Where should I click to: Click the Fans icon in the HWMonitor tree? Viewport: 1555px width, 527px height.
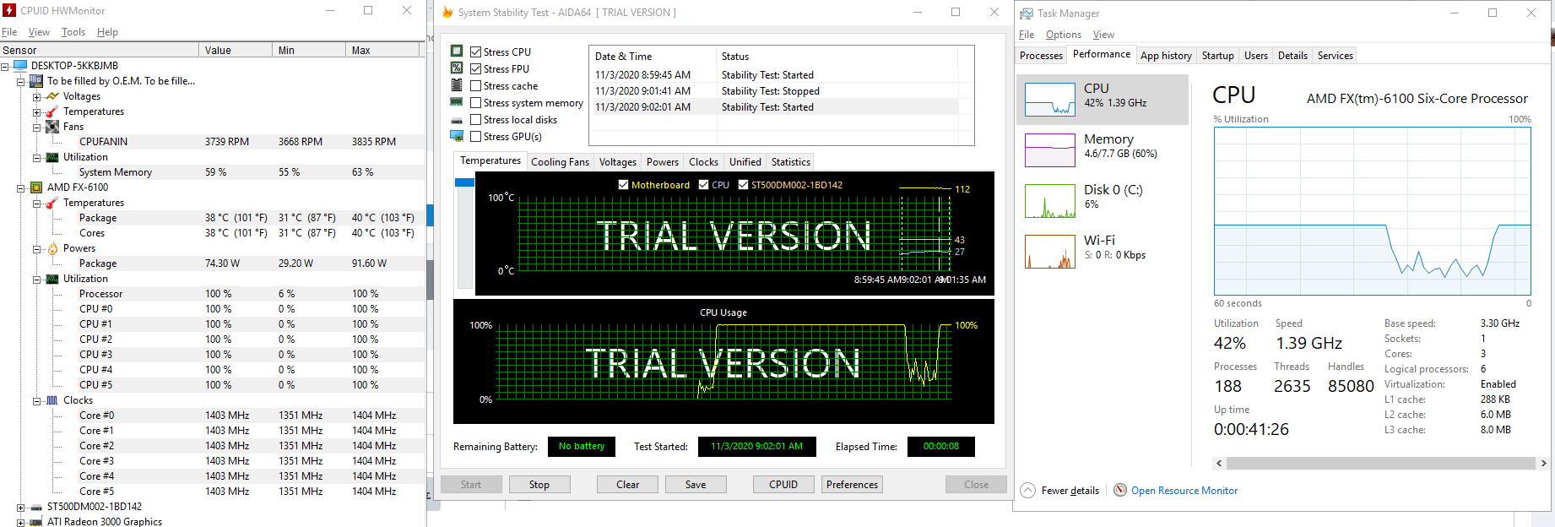(52, 127)
